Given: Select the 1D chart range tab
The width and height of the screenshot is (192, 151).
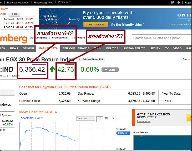Looking at the screenshot, I should [x=100, y=119].
